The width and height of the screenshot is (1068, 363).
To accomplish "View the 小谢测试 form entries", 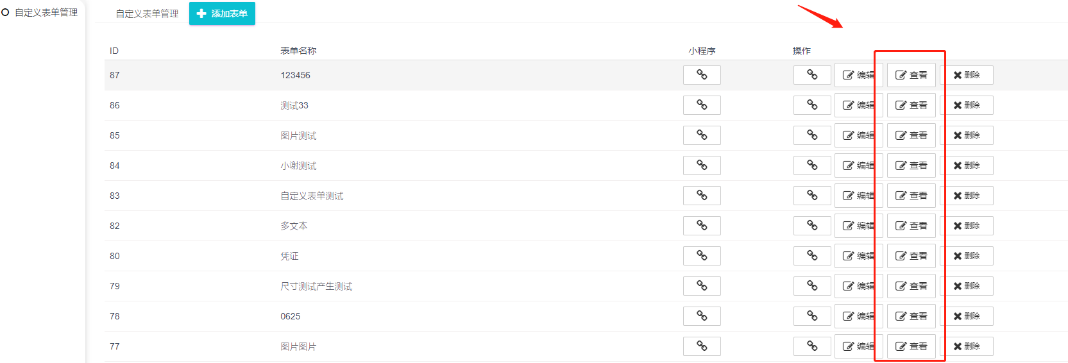I will (x=911, y=165).
